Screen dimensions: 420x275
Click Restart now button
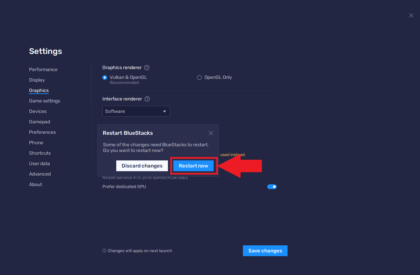click(x=194, y=166)
